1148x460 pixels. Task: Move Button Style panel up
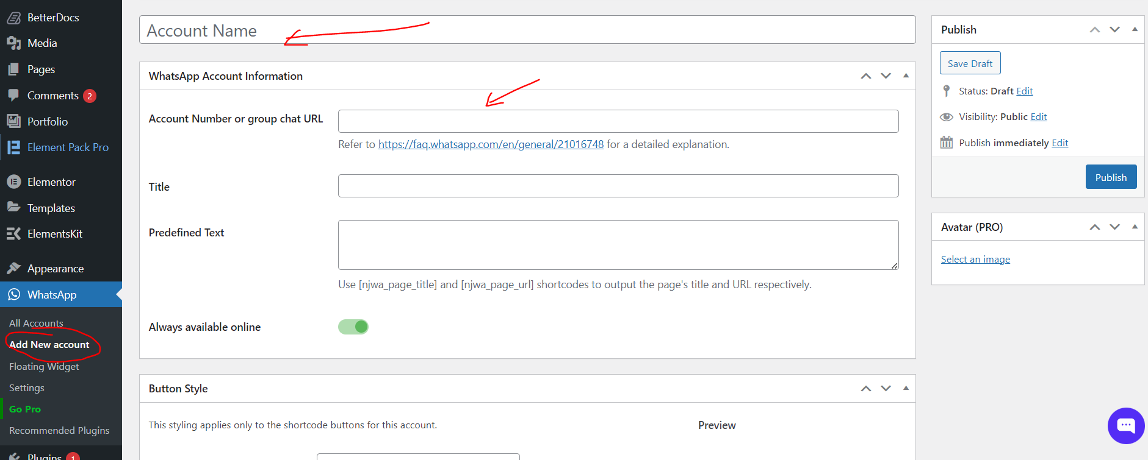(x=866, y=389)
